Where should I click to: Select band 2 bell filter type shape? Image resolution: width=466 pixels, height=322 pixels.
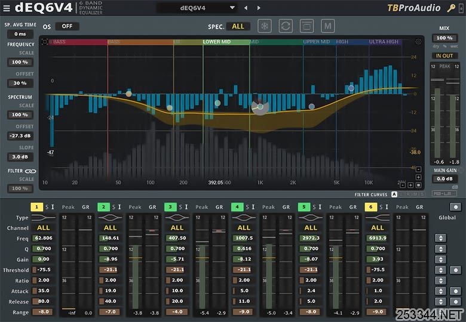click(111, 218)
